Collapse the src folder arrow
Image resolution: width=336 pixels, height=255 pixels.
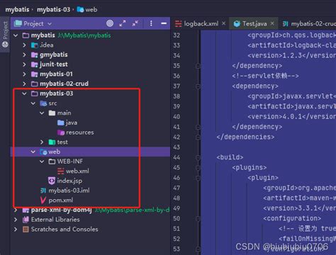pos(33,103)
